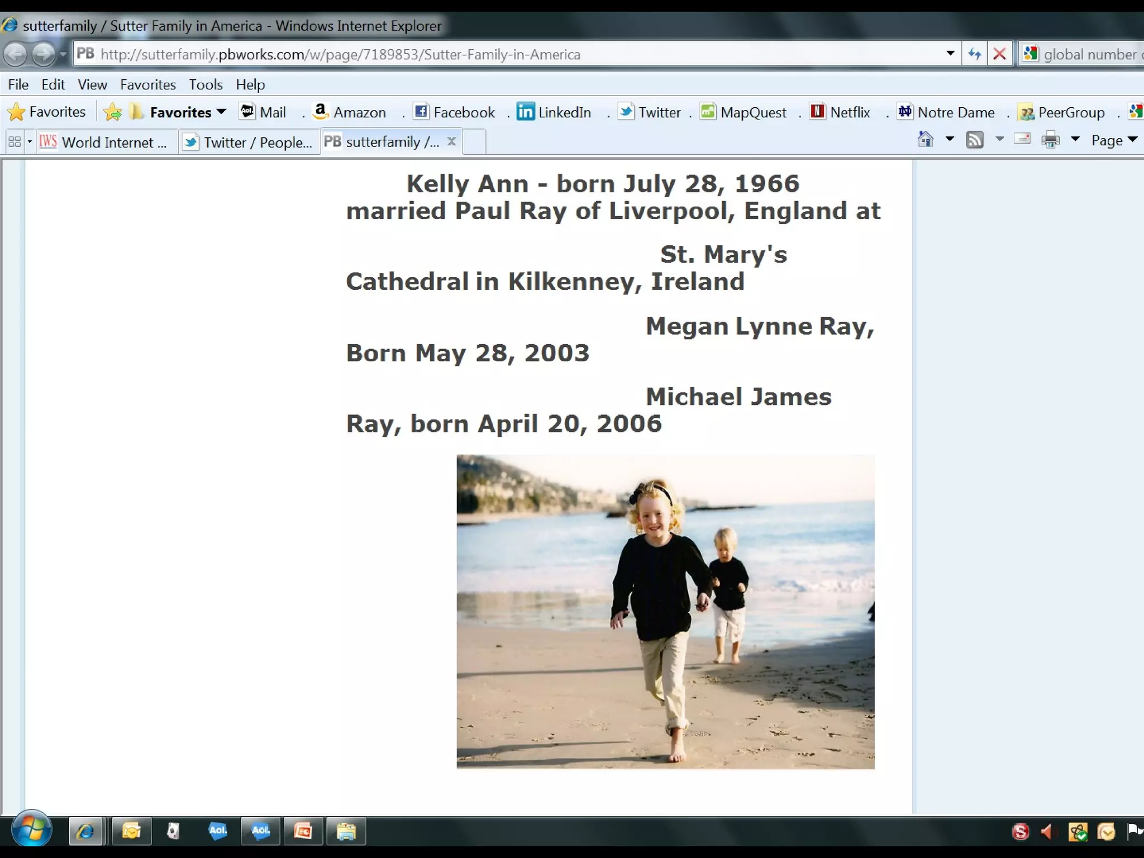Expand the Page menu dropdown
This screenshot has width=1144, height=858.
(x=1114, y=140)
